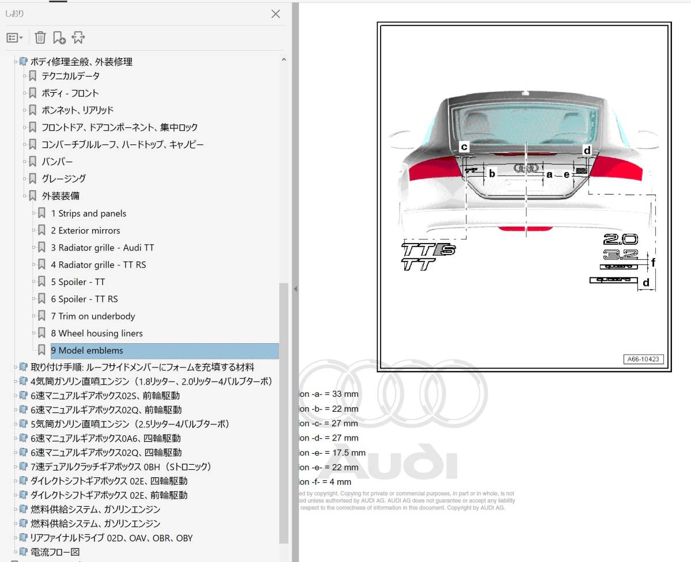The image size is (691, 562).
Task: Click bookmark icon of リアファイナルドライブ 02D
Action: (23, 538)
